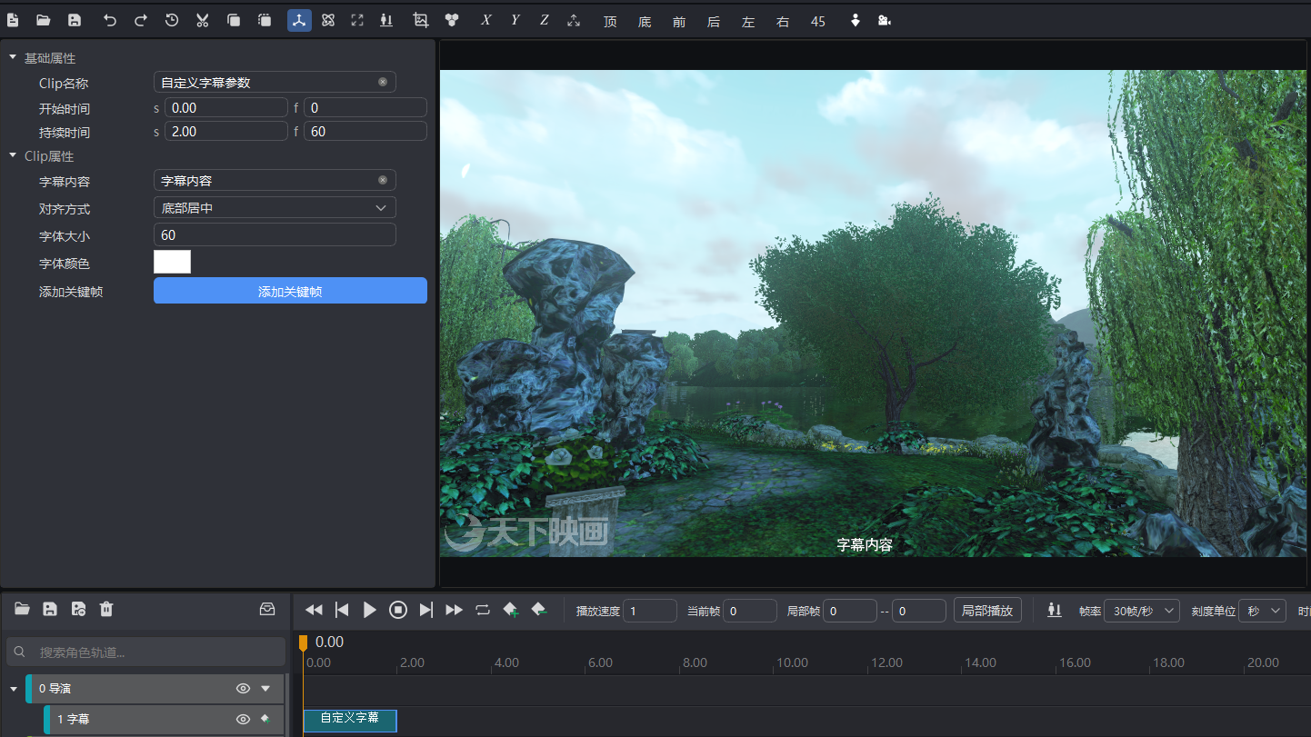
Task: Open the white 字体颜色 color swatch
Action: [x=173, y=262]
